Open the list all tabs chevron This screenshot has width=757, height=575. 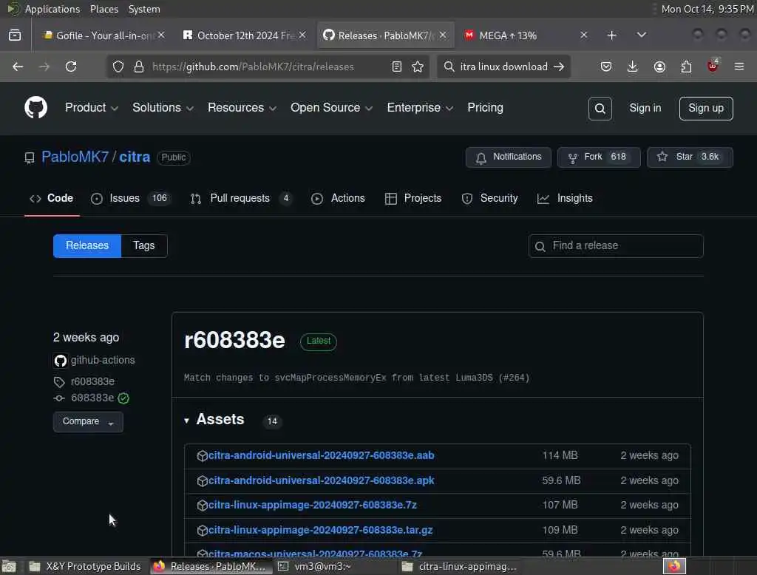pos(641,35)
